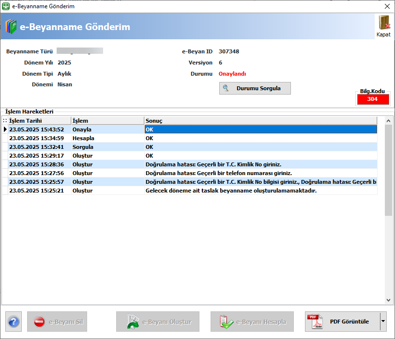Click the scrollbar down arrow
Screen dimensions: 395x339
pos(388,300)
